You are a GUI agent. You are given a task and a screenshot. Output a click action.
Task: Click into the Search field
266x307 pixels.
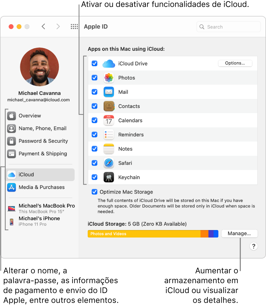[x=229, y=27]
